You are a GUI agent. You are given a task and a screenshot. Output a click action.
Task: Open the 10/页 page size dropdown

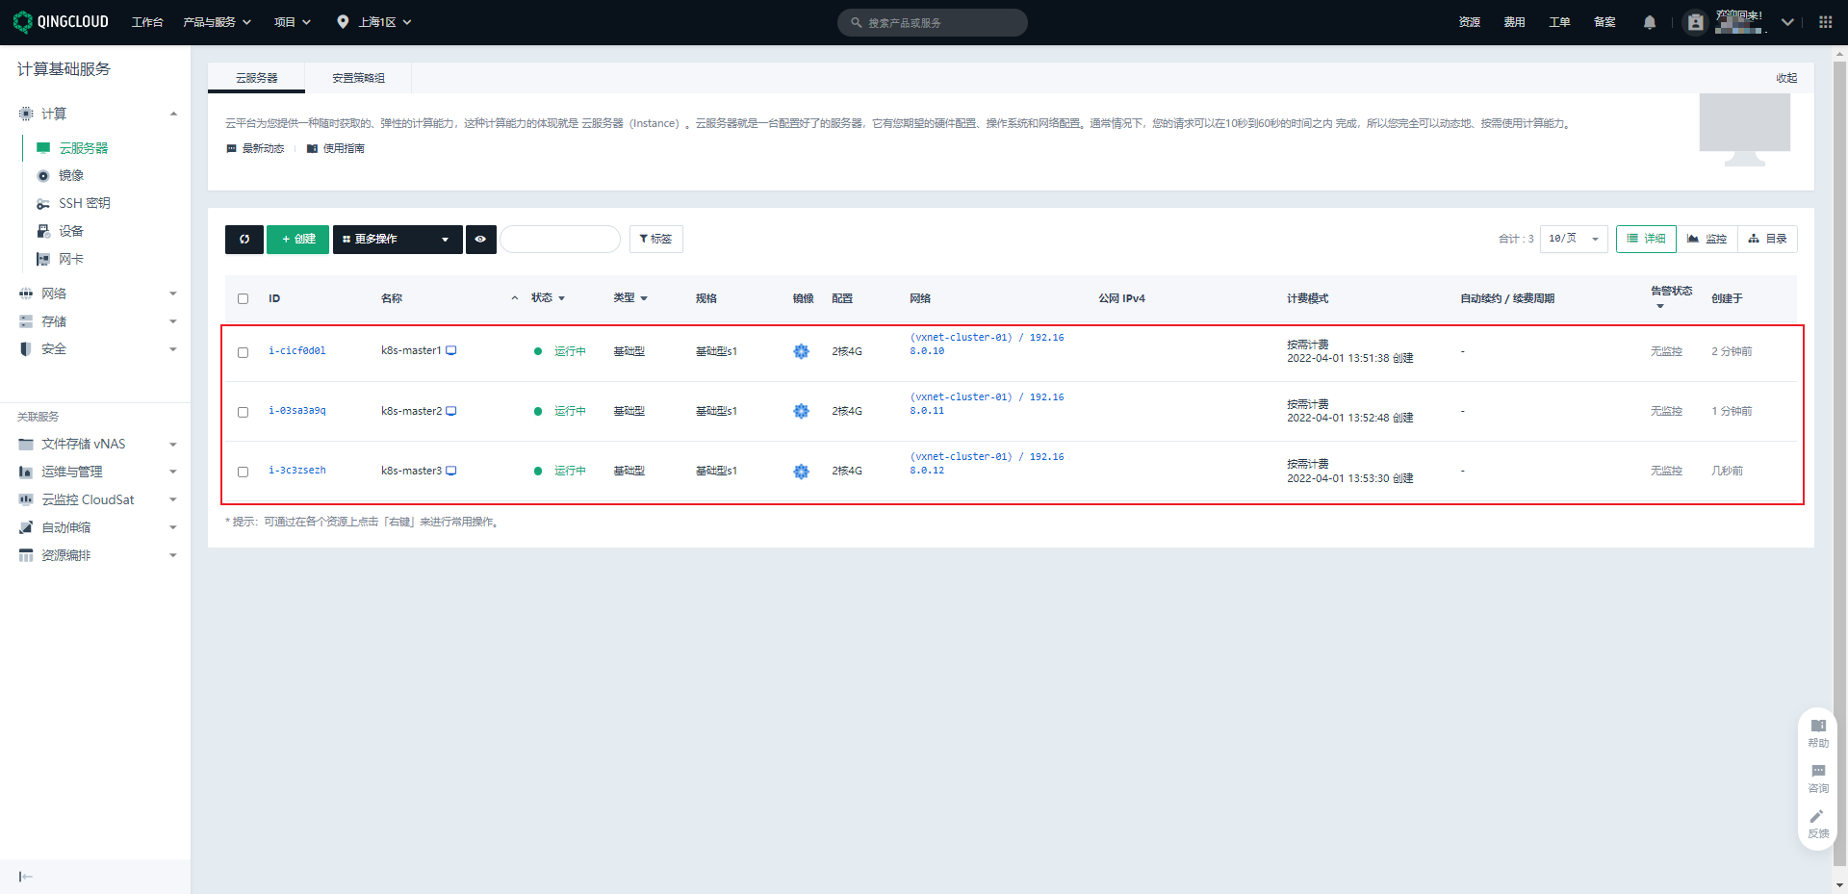(x=1574, y=240)
